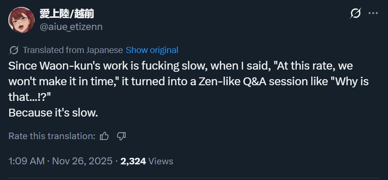This screenshot has height=180, width=388.
Task: Click the "Translated from Japanese" label
Action: [x=72, y=50]
